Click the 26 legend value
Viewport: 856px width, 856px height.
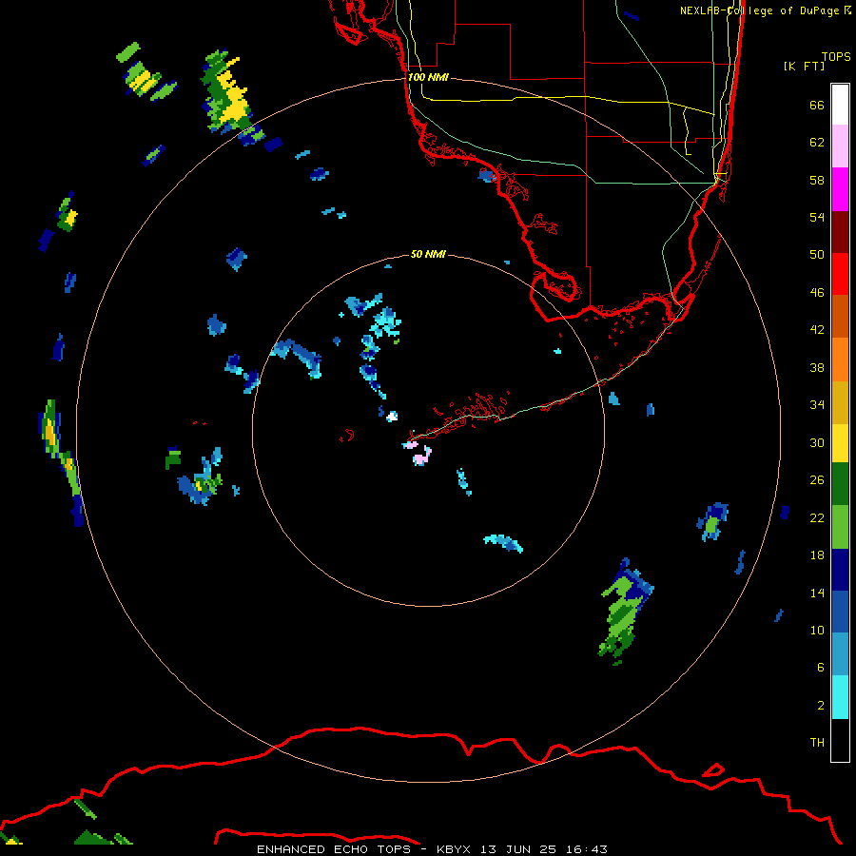[x=817, y=480]
